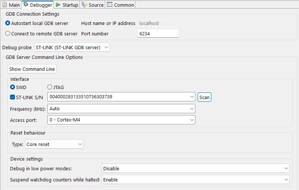Image resolution: width=299 pixels, height=190 pixels.
Task: Click the Startup green arrow icon
Action: [58, 5]
